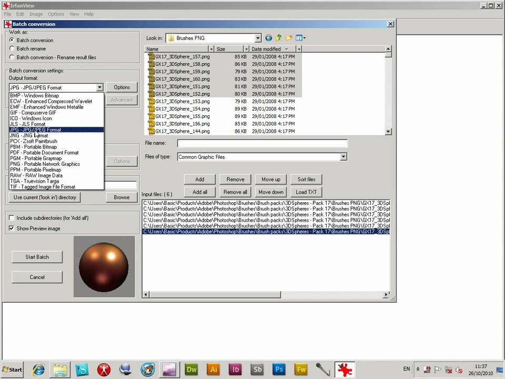Click the Start Batch button
This screenshot has width=505, height=379.
pyautogui.click(x=37, y=257)
